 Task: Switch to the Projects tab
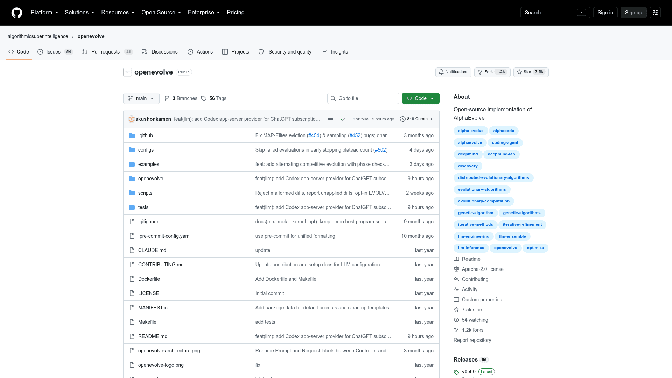coord(236,52)
